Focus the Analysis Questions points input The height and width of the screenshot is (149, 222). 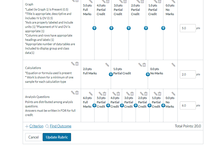[x=188, y=105]
